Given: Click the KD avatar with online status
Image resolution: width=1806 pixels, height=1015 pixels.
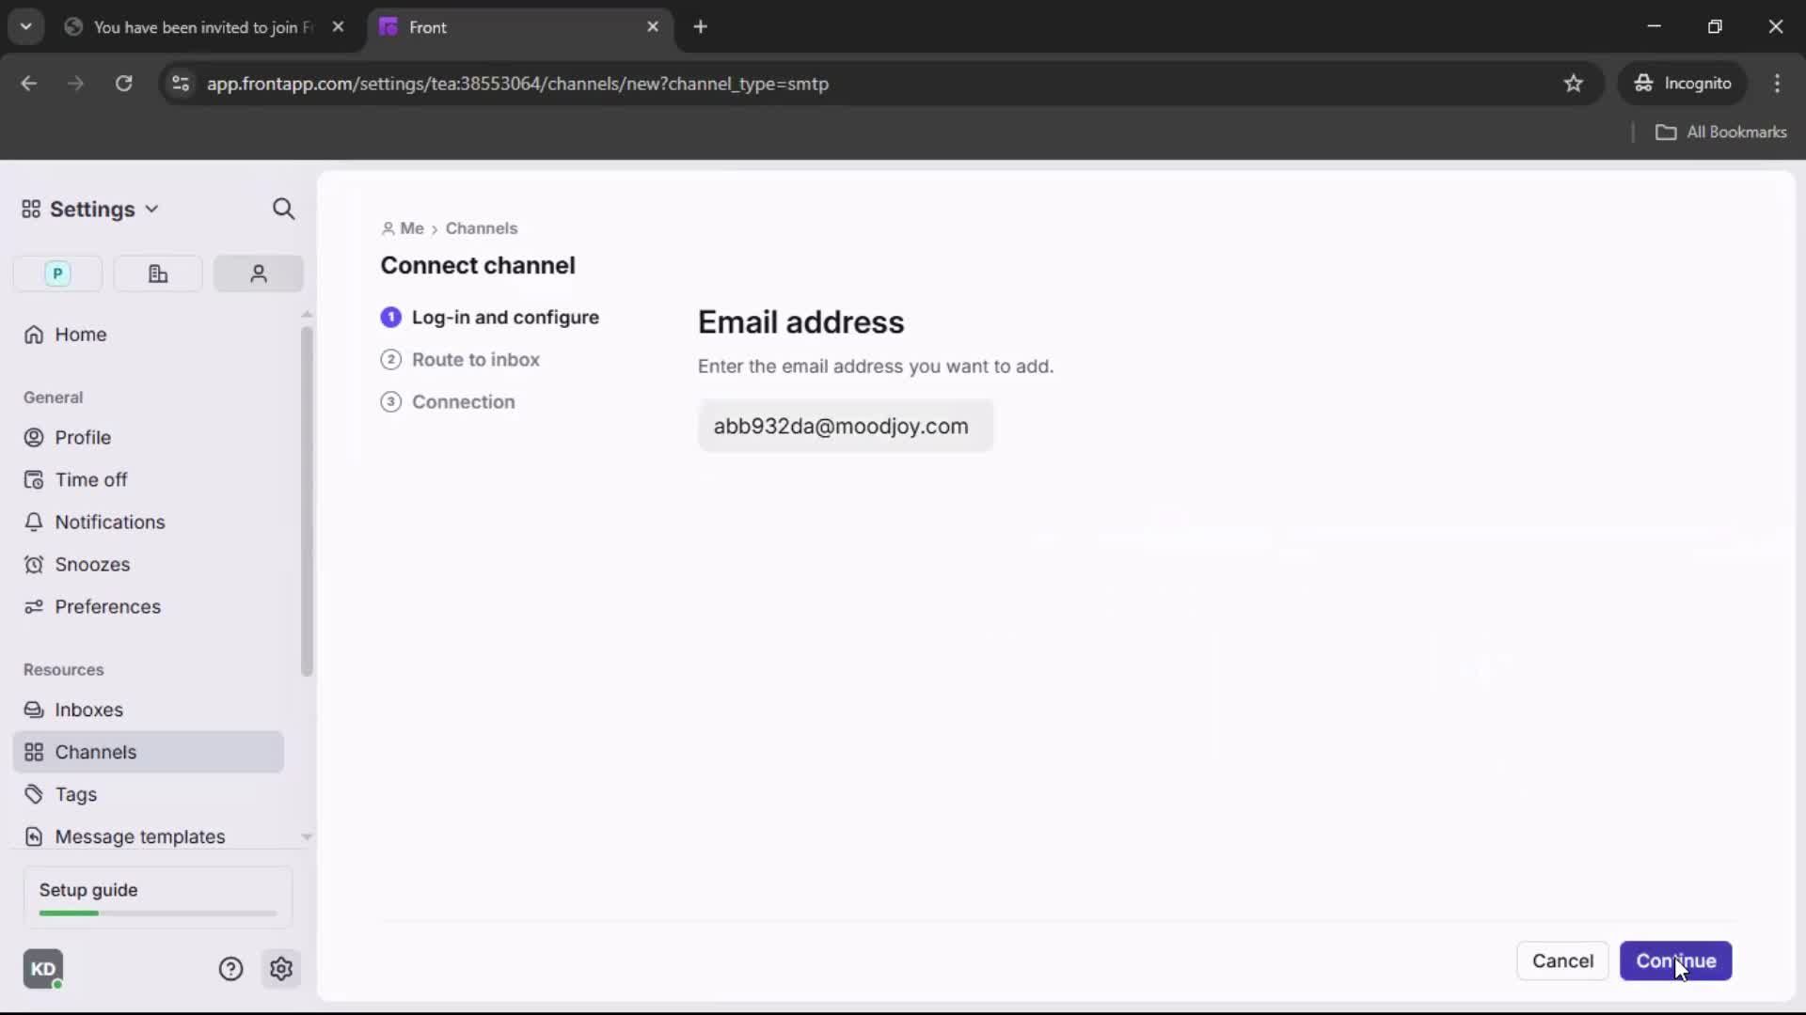Looking at the screenshot, I should (x=43, y=969).
